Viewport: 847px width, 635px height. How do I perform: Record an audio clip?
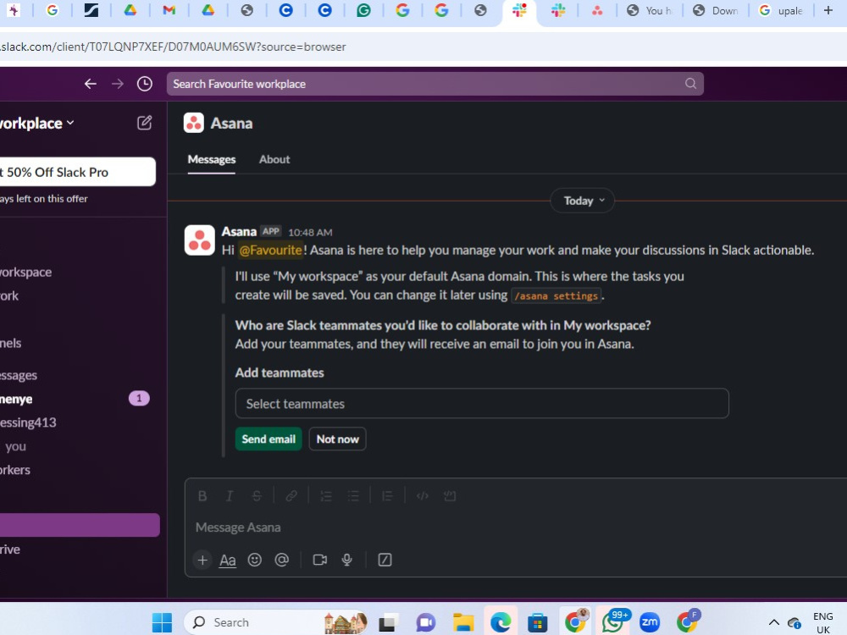(x=347, y=560)
